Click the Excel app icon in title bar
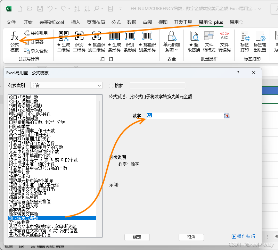The image size is (278, 250). point(8,8)
